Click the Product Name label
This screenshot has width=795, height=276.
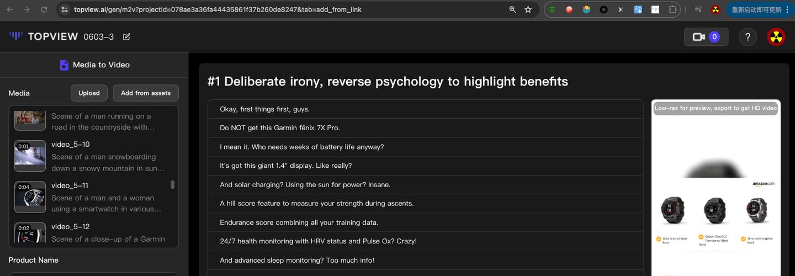[x=33, y=260]
